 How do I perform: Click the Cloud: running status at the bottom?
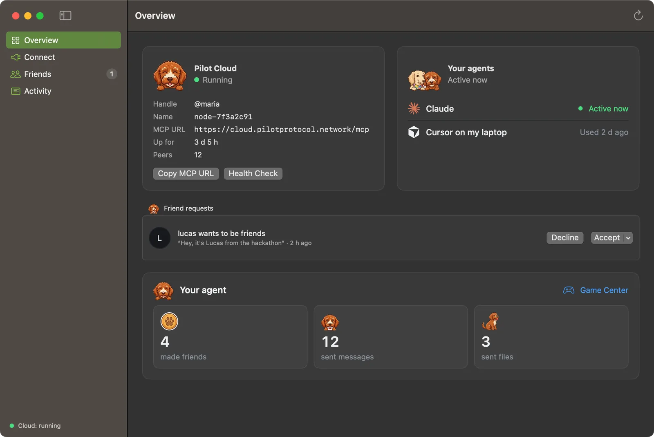[35, 426]
